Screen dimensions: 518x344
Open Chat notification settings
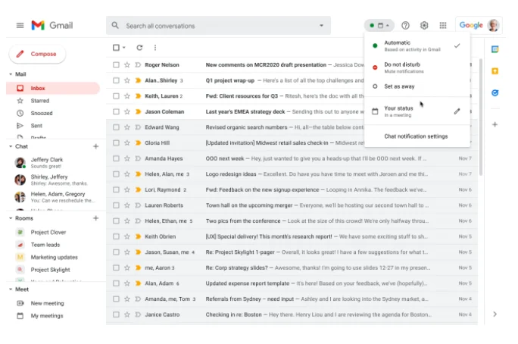[416, 136]
